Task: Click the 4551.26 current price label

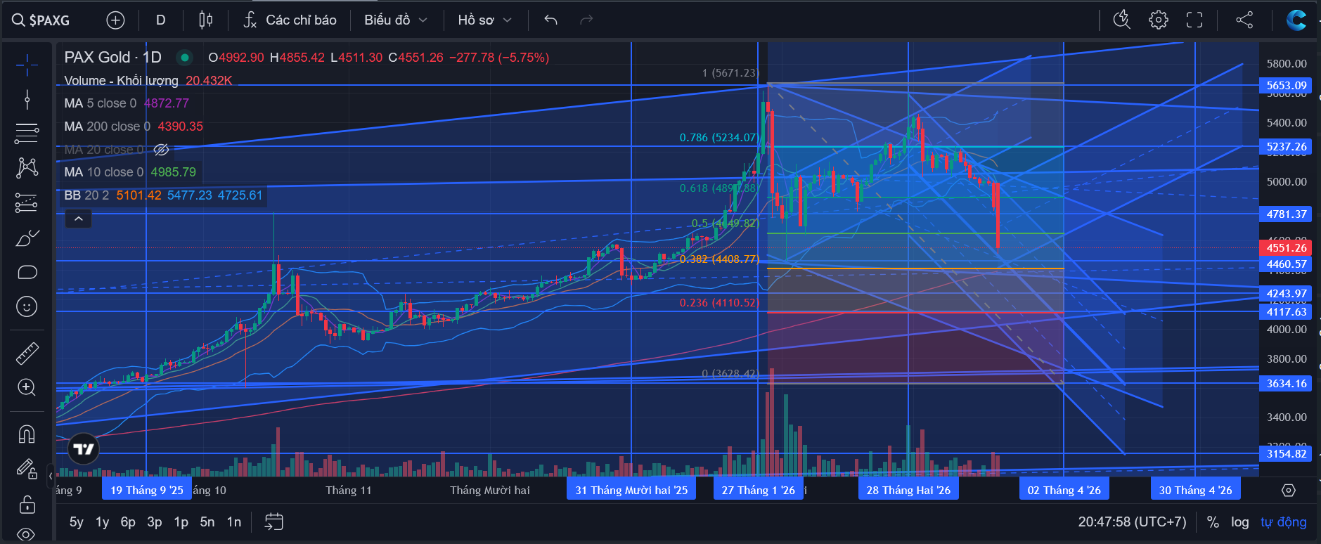Action: 1286,248
